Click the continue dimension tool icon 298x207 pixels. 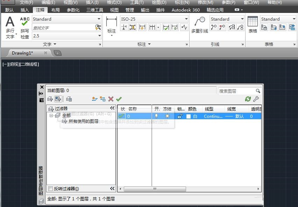[x=152, y=27]
